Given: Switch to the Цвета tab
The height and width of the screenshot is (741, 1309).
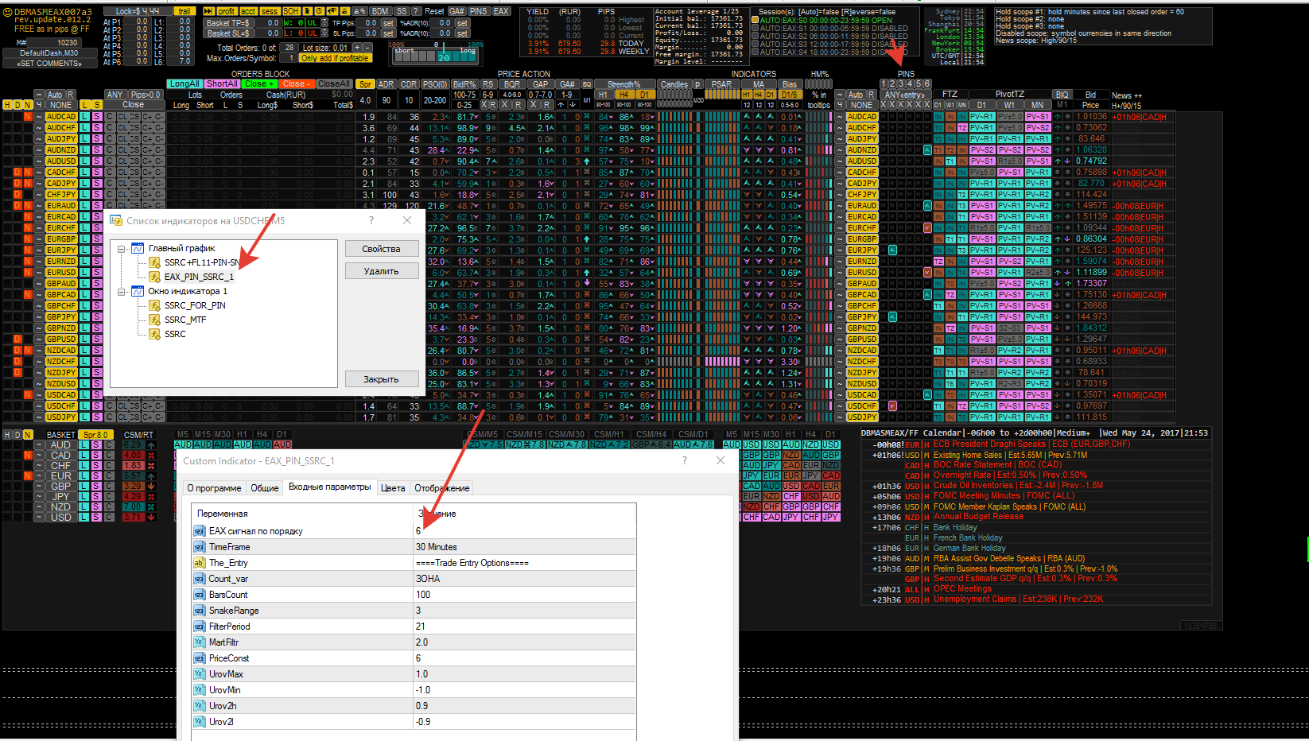Looking at the screenshot, I should (x=393, y=488).
